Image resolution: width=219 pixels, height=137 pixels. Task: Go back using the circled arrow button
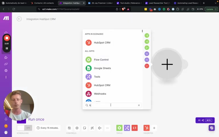tap(19, 19)
